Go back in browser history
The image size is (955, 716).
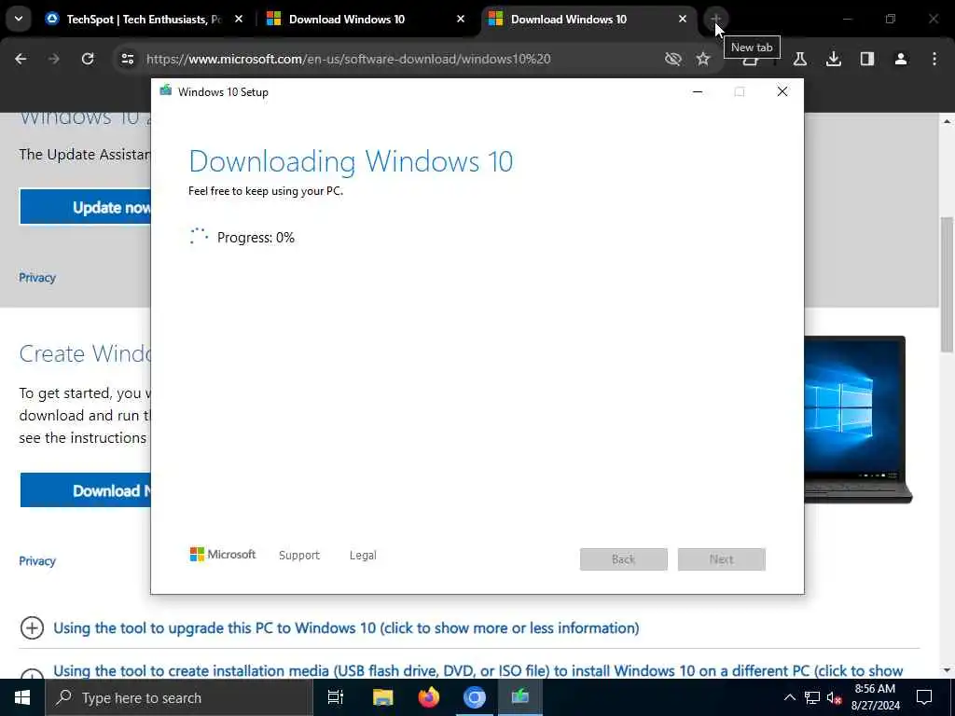click(x=21, y=59)
